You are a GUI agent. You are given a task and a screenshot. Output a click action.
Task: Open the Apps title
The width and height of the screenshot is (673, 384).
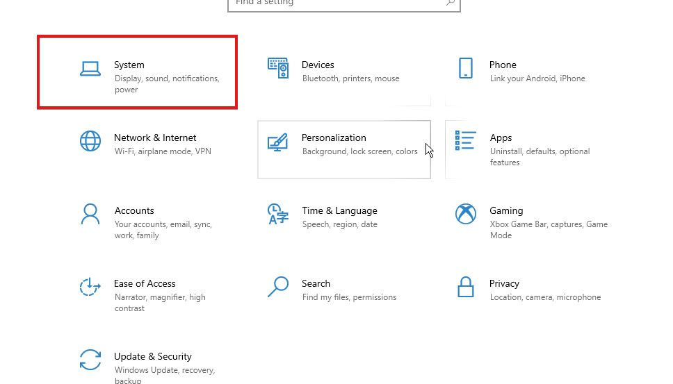coord(501,138)
